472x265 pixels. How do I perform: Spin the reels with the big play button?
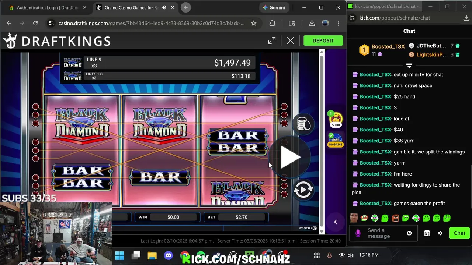pos(290,157)
